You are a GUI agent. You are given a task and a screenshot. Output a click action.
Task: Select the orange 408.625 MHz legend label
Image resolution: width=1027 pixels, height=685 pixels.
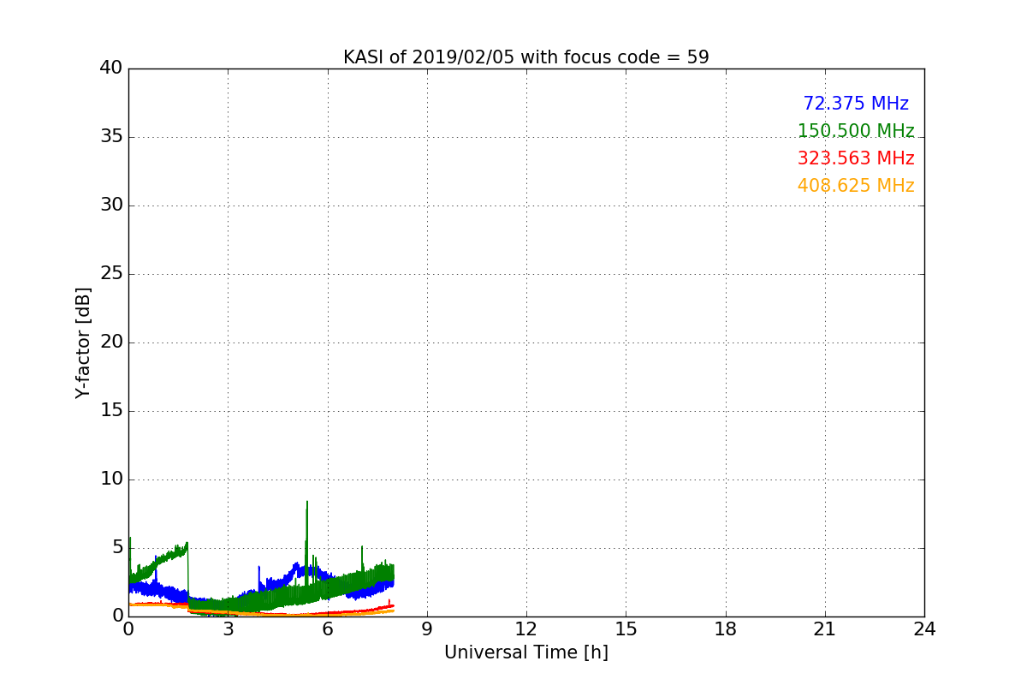[x=856, y=186]
